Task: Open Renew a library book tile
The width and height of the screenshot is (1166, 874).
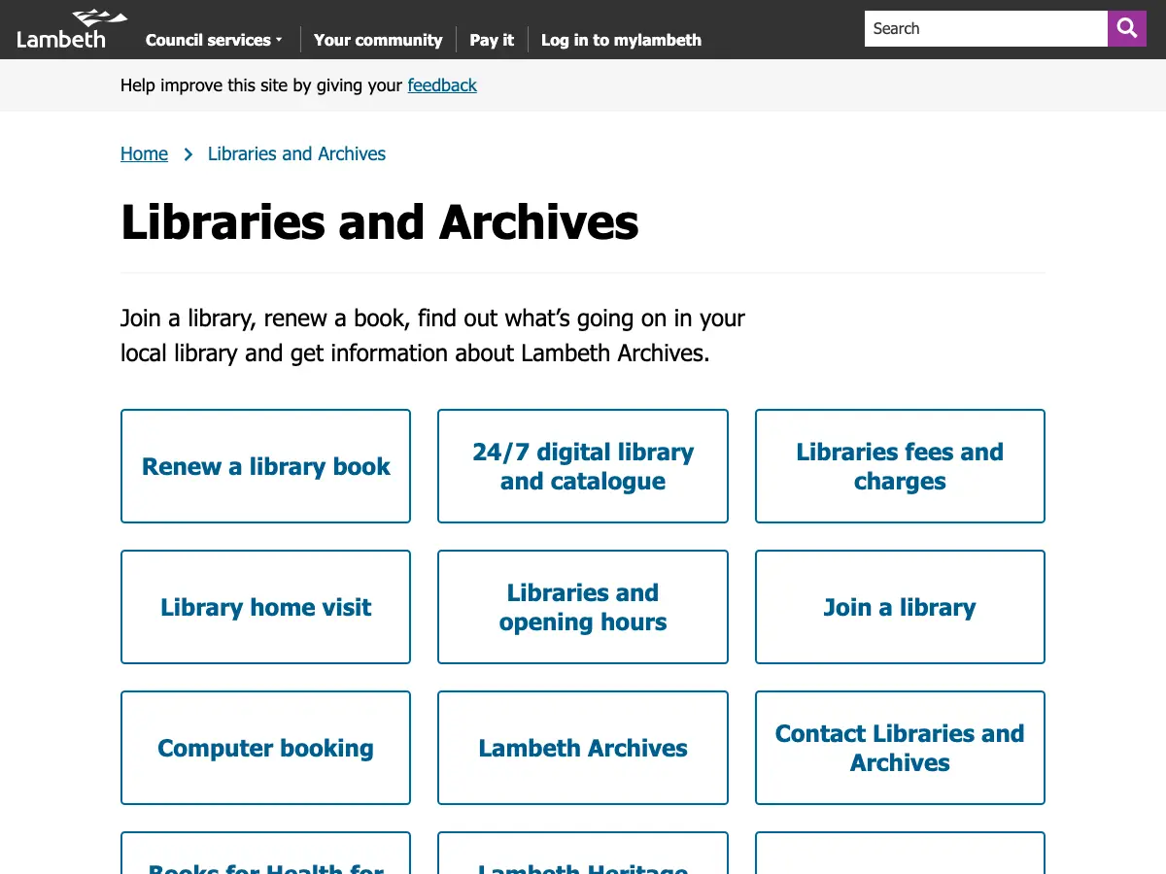Action: (x=265, y=466)
